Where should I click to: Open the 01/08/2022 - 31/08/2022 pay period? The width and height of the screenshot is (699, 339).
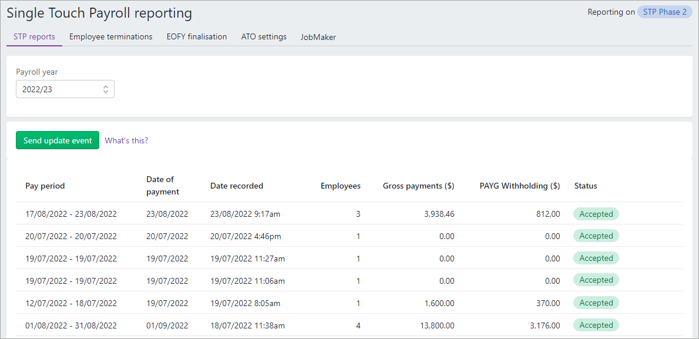pyautogui.click(x=71, y=325)
